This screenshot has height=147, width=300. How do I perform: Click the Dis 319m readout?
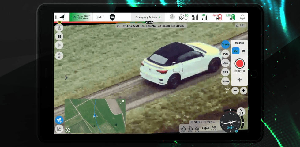pos(178,26)
